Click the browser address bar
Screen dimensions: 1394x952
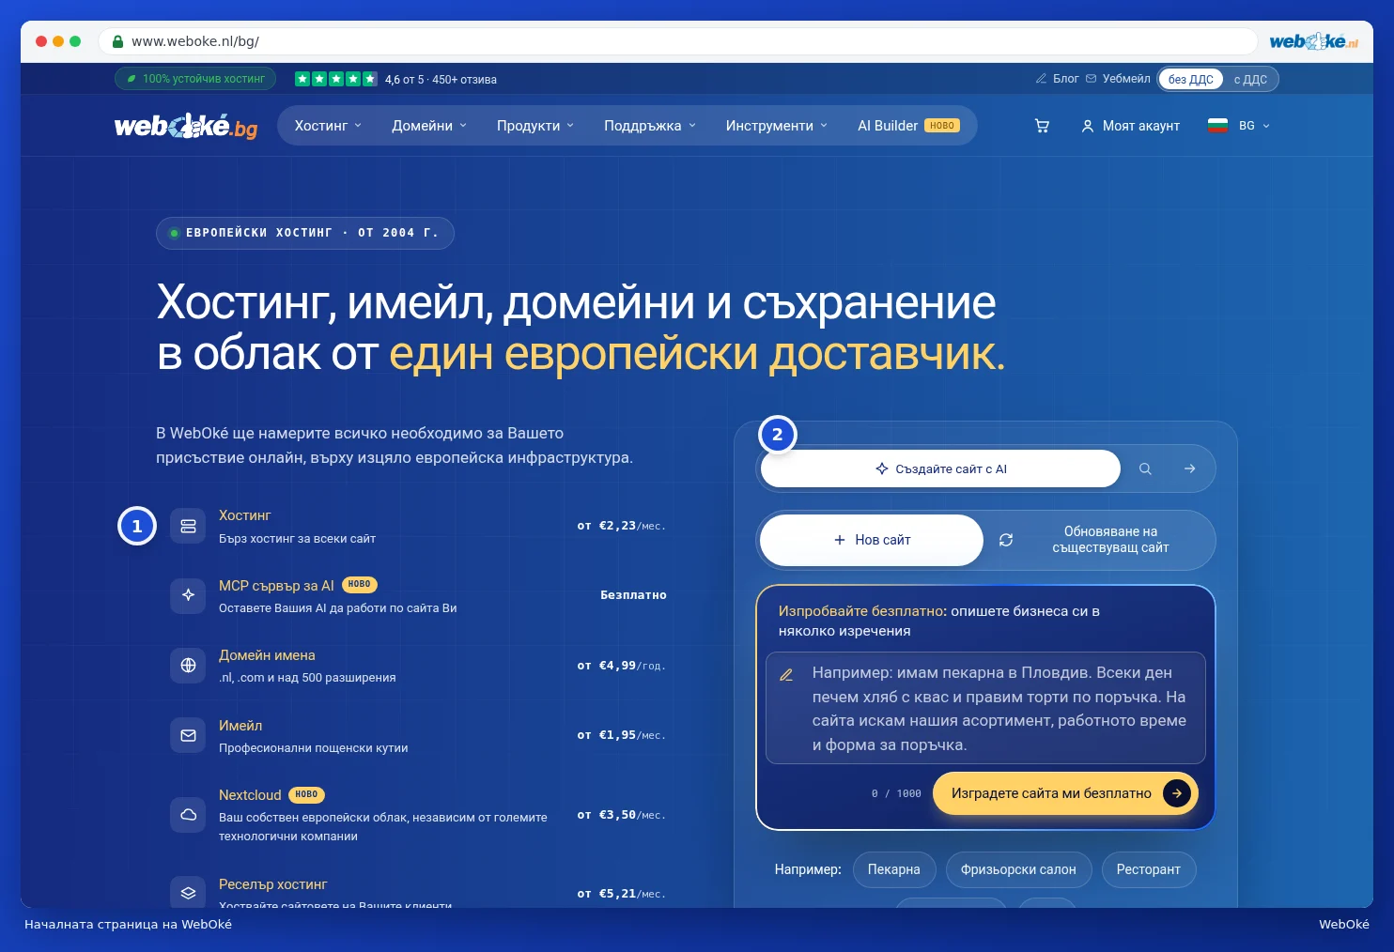pyautogui.click(x=677, y=41)
